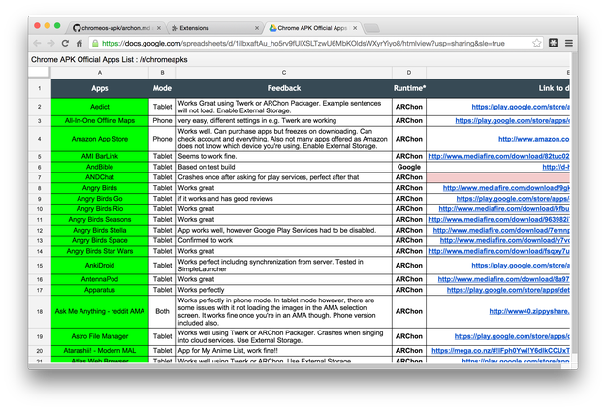
Task: Open All-In-One Offline Maps Play link
Action: (512, 120)
